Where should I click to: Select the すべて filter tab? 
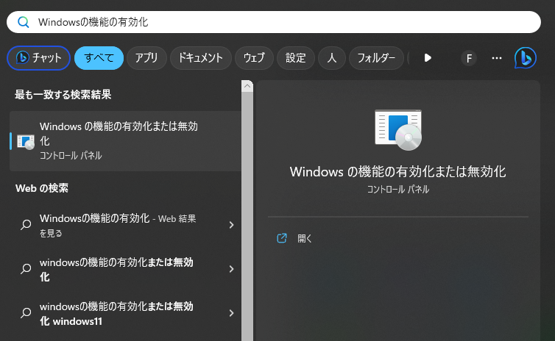(x=99, y=57)
